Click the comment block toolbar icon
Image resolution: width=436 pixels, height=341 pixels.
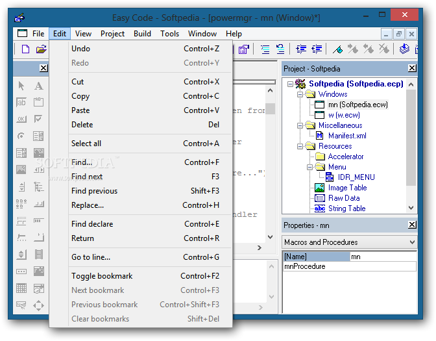pyautogui.click(x=265, y=49)
